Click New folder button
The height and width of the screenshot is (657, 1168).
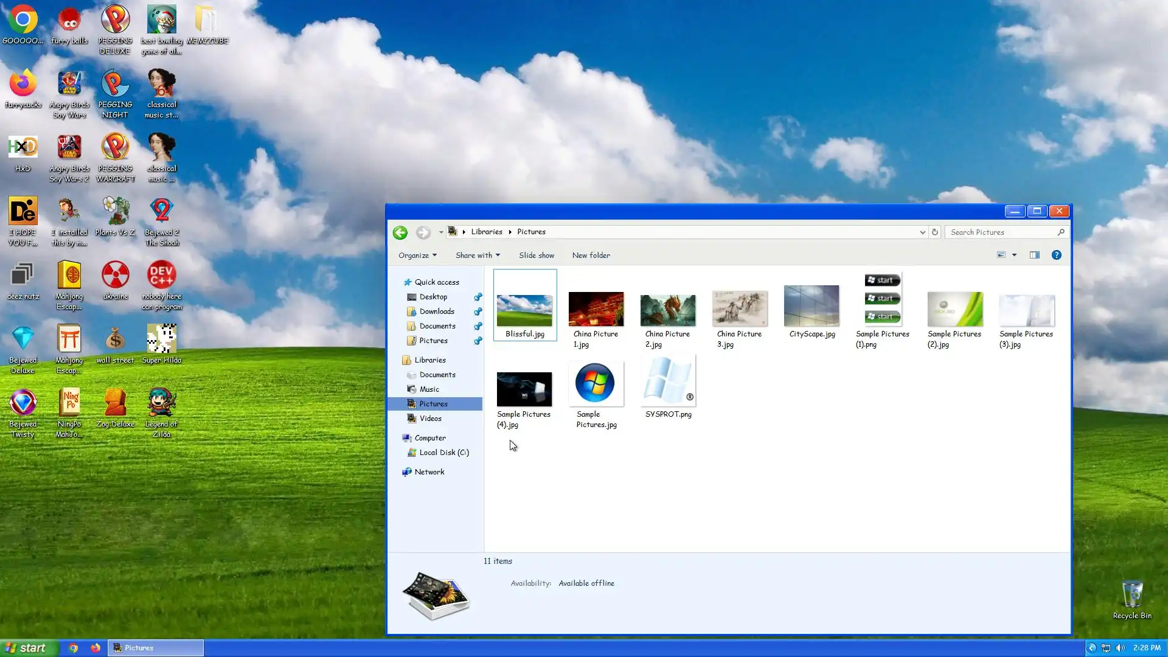click(x=591, y=255)
